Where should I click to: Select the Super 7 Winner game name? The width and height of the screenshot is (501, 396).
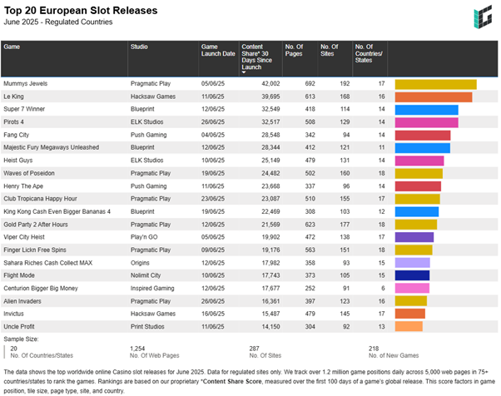click(x=24, y=110)
